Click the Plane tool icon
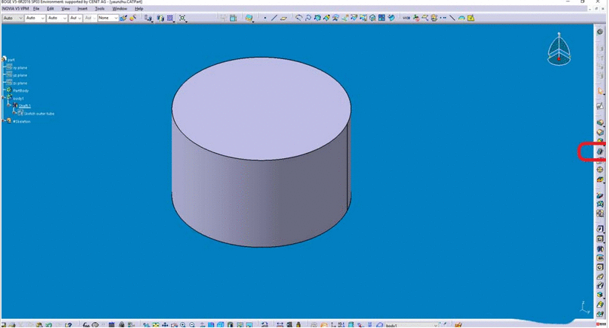The image size is (609, 328). pos(284,18)
